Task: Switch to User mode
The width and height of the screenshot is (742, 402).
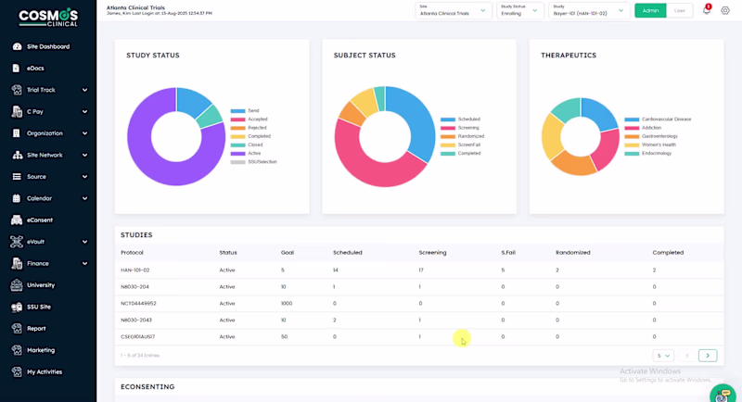Action: pyautogui.click(x=680, y=10)
